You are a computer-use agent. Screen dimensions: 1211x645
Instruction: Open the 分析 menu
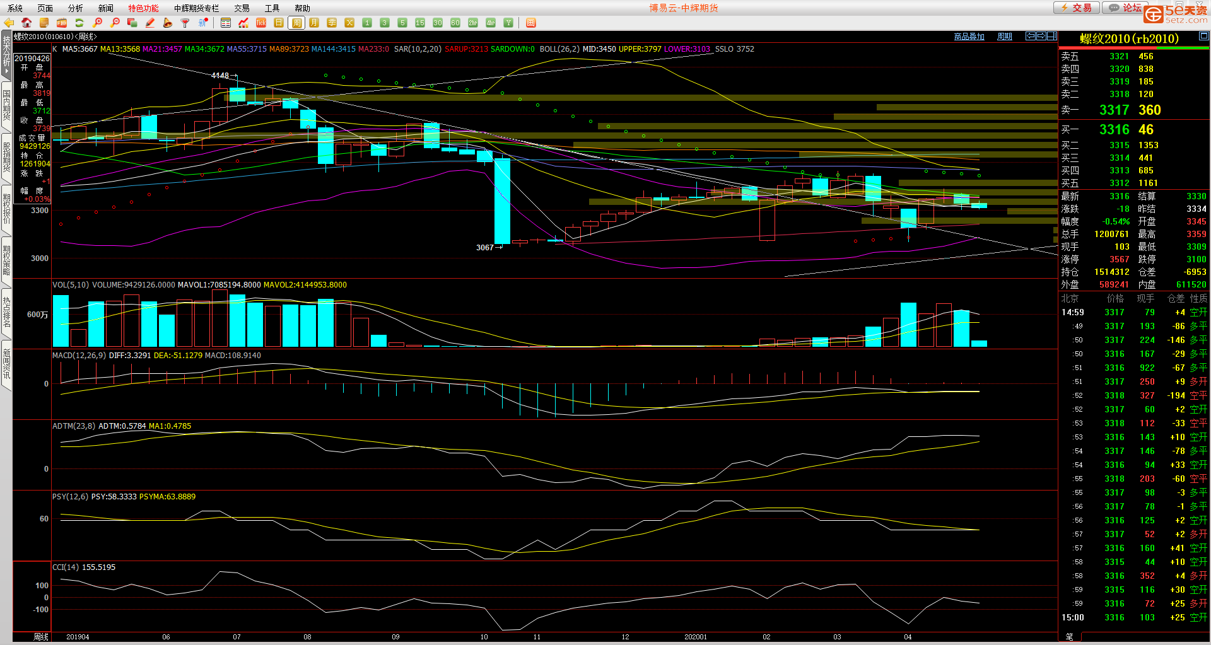click(x=76, y=8)
